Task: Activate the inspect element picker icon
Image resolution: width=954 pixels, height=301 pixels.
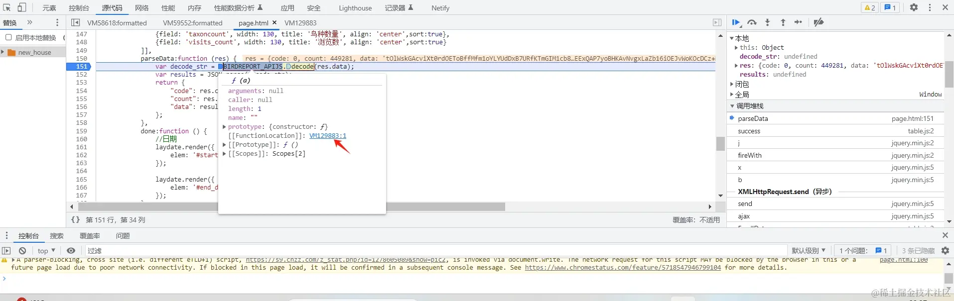Action: click(7, 7)
